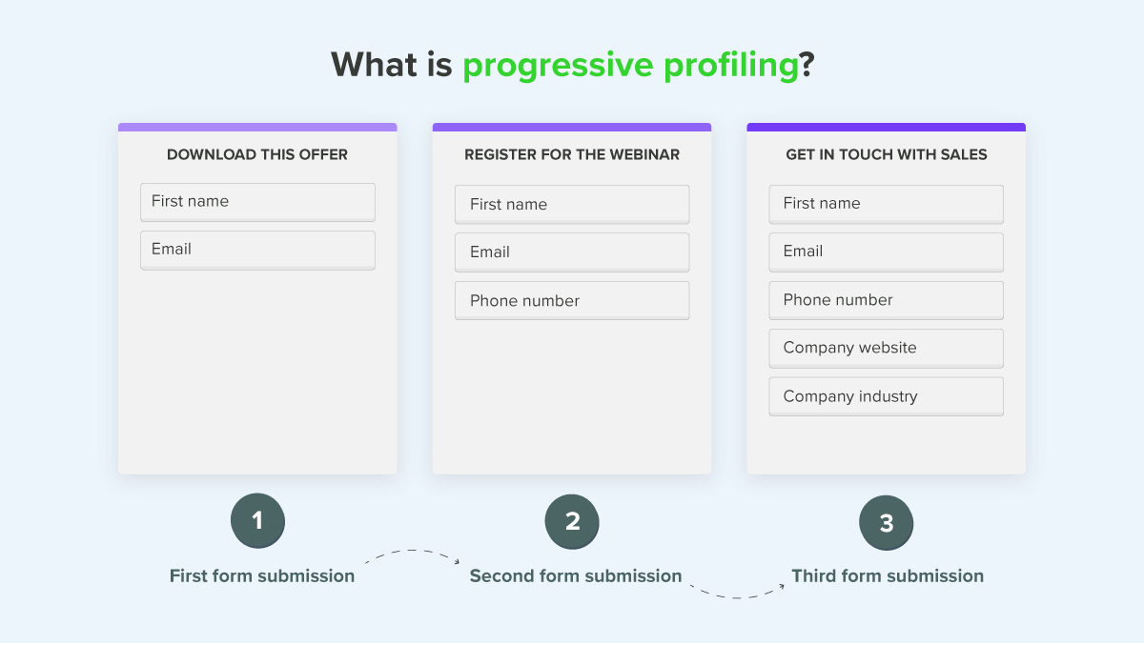Viewport: 1144px width, 645px height.
Task: Click Phone number field in webinar form
Action: click(x=572, y=300)
